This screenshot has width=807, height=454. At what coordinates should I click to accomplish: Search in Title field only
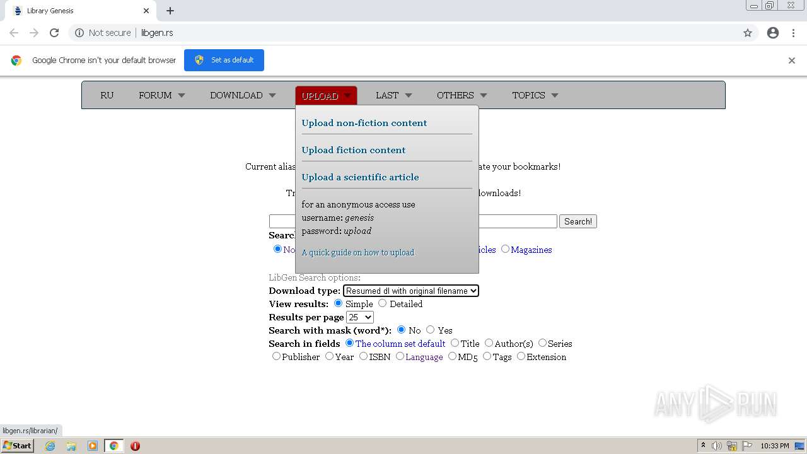click(455, 343)
